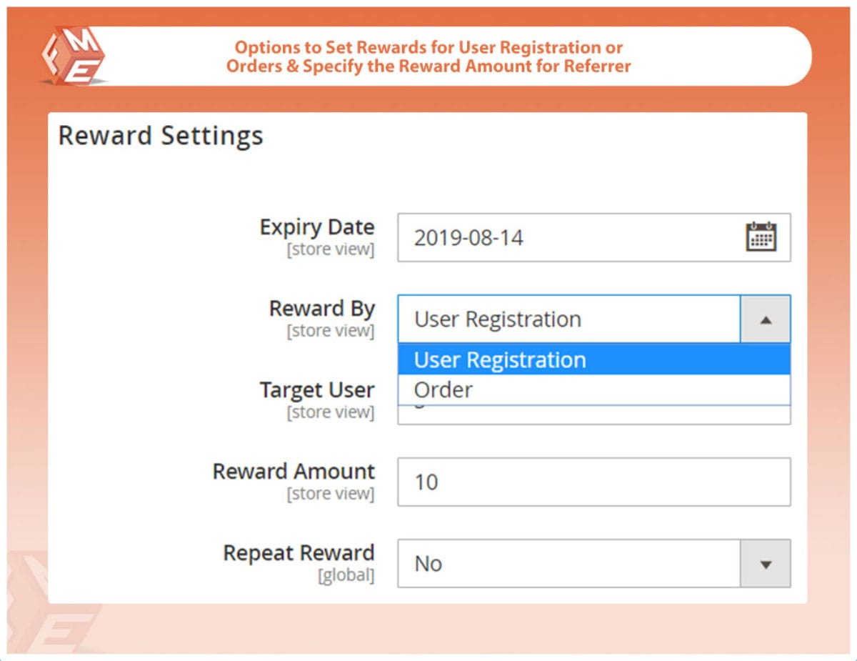
Task: Focus the Reward Amount input field
Action: tap(593, 482)
